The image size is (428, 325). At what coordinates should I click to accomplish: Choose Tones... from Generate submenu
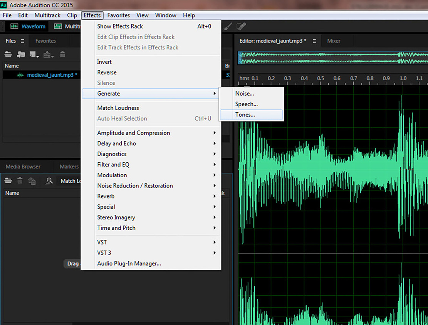click(252, 115)
